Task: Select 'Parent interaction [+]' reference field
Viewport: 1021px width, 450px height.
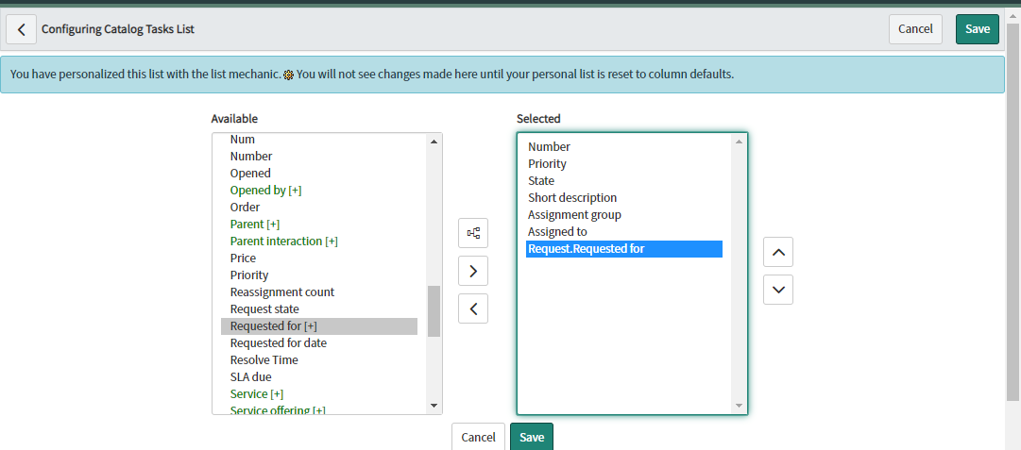Action: [x=319, y=242]
